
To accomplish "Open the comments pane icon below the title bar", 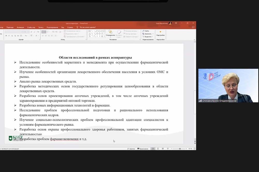I will click(193, 27).
